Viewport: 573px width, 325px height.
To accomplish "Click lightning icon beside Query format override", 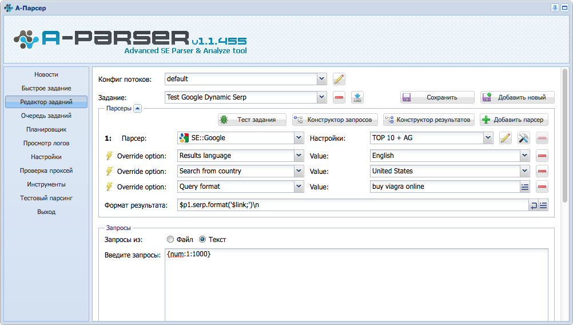I will 109,187.
